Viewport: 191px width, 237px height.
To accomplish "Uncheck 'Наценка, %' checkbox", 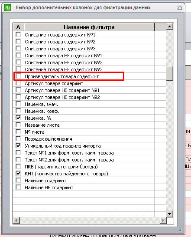I will 18,118.
